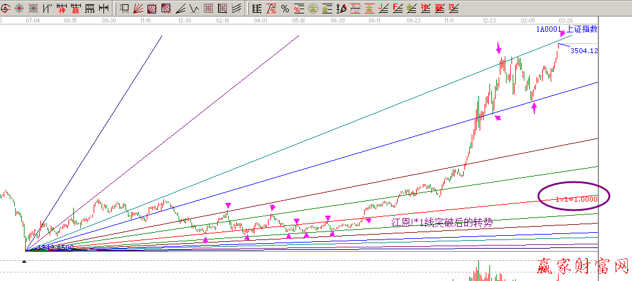Click the J angle lines tool
This screenshot has height=281, width=632.
point(383,8)
